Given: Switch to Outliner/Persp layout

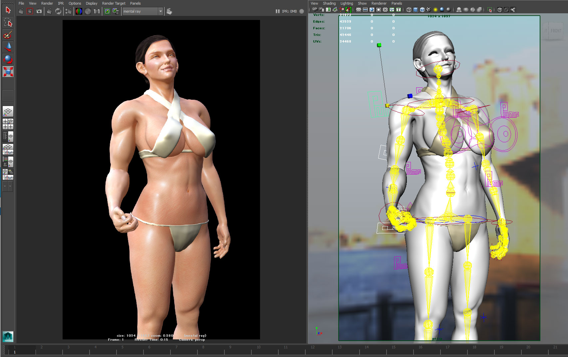Looking at the screenshot, I should [8, 137].
